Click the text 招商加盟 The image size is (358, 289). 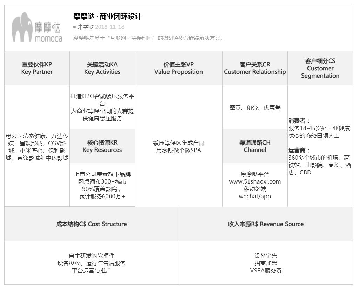[x=266, y=263]
